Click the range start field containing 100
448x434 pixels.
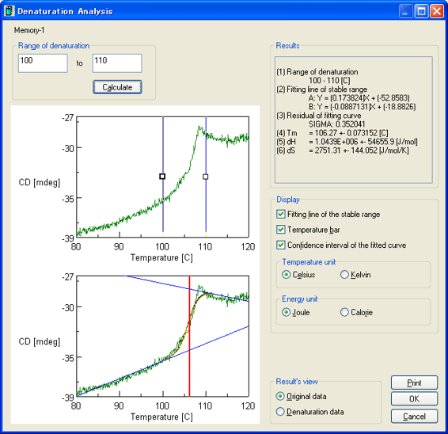(x=43, y=63)
